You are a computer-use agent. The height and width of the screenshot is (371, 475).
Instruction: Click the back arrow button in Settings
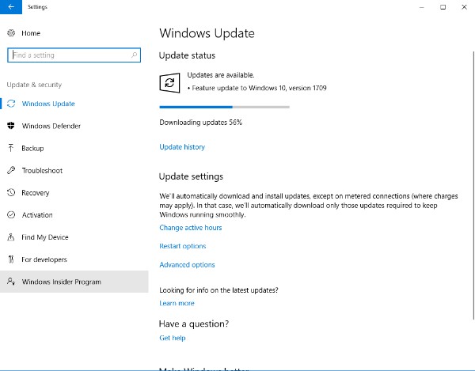11,6
